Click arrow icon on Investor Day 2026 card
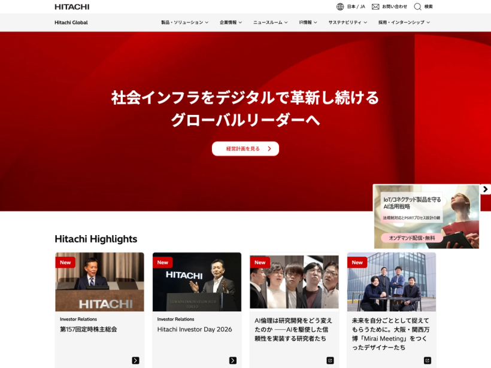 233,360
